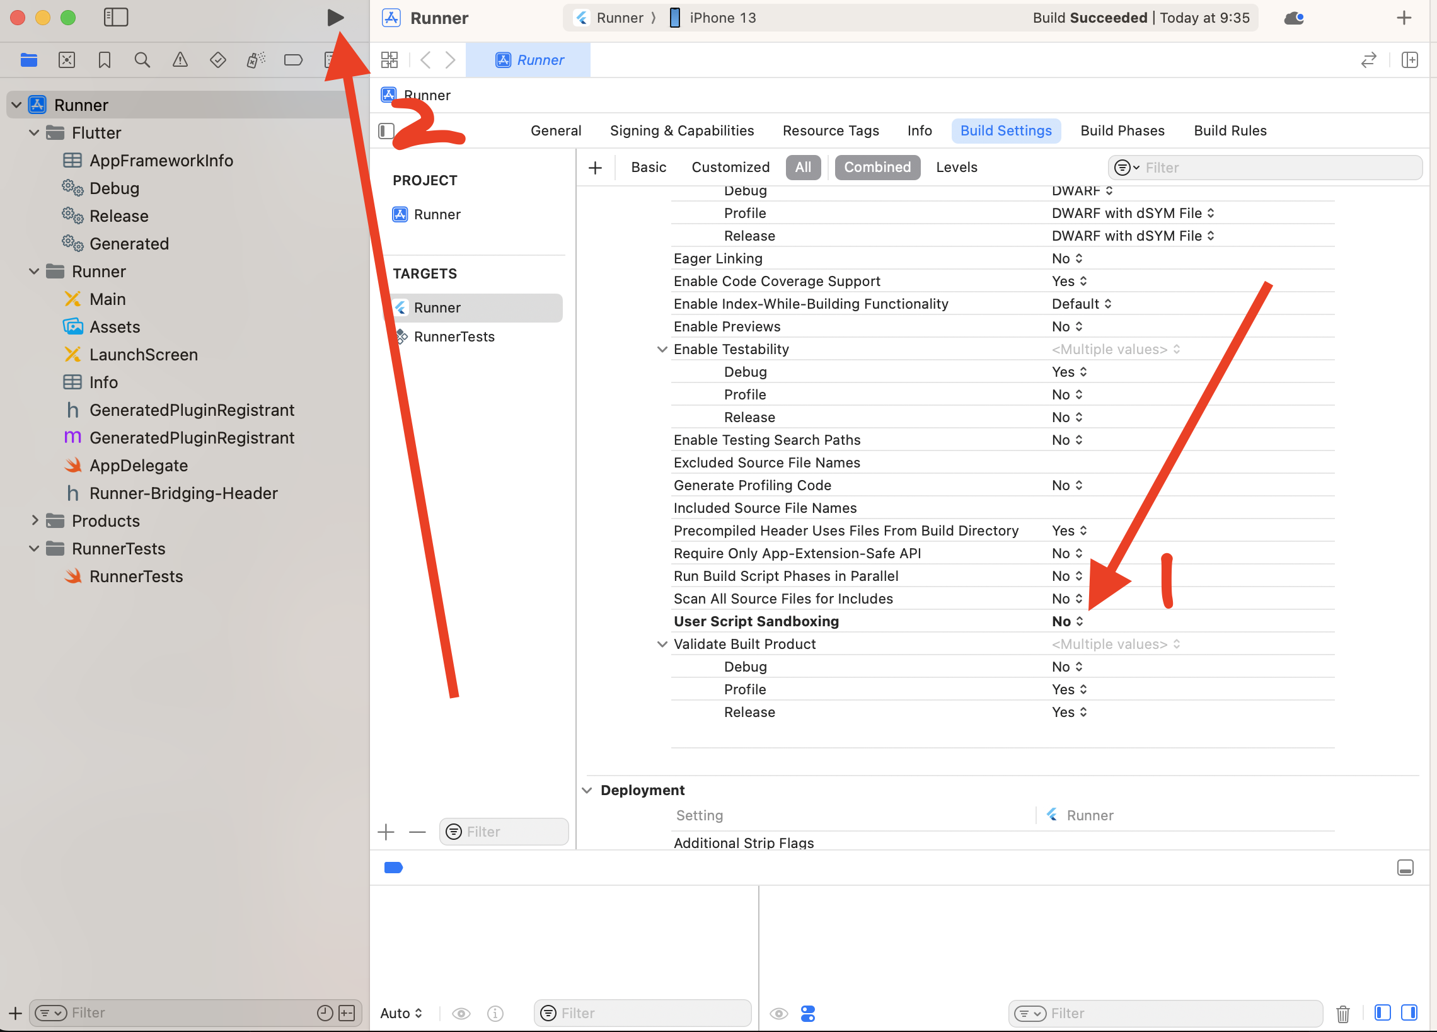Show the variables view pane
The image size is (1437, 1032).
pyautogui.click(x=1383, y=1013)
